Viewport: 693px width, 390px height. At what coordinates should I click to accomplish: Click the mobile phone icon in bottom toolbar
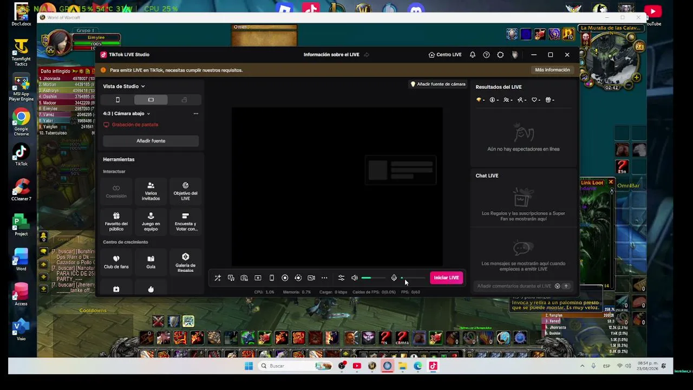point(272,278)
